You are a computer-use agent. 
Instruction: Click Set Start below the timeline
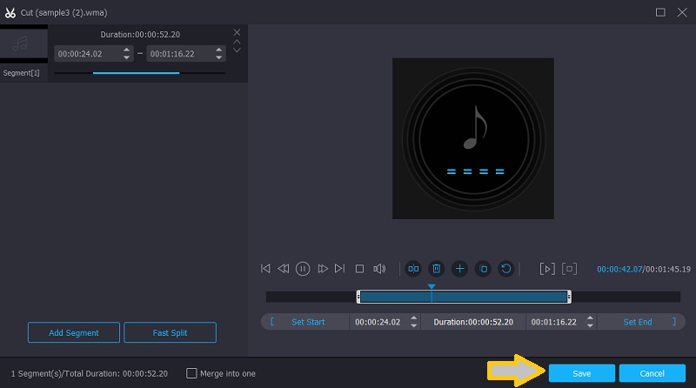[x=308, y=322]
